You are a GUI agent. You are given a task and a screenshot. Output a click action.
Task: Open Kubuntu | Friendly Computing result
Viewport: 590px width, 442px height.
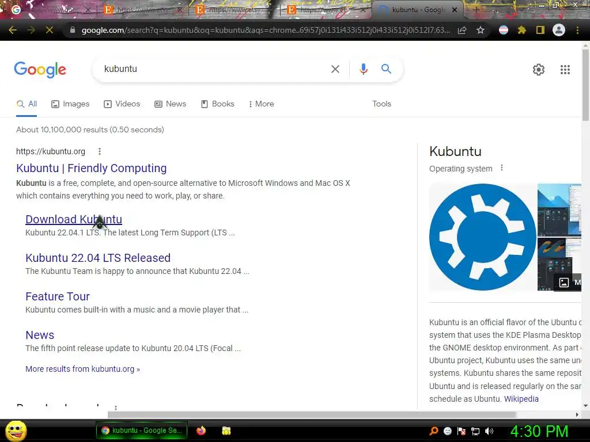pos(92,168)
